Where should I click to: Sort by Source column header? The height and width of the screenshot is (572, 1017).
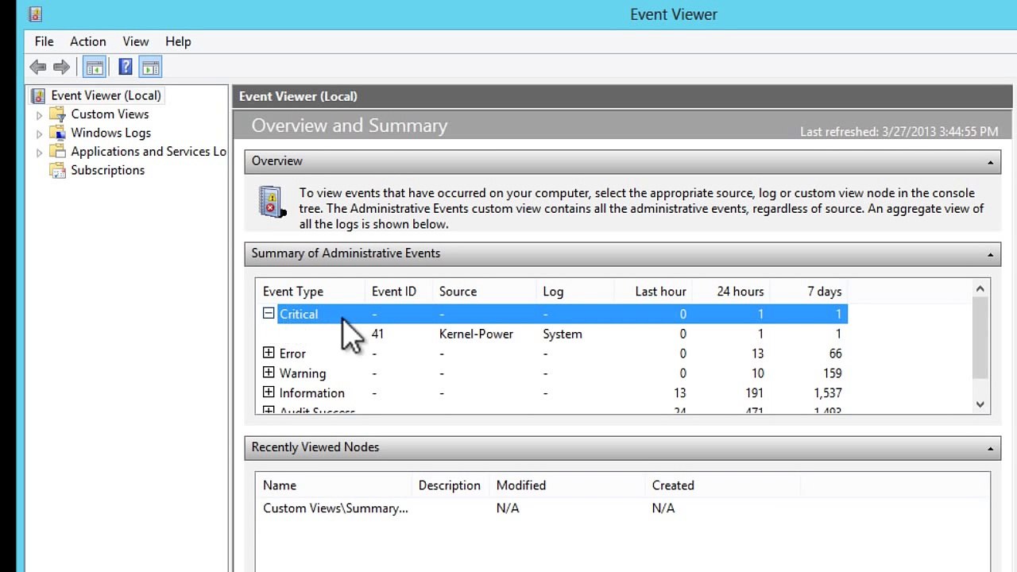[x=484, y=292]
